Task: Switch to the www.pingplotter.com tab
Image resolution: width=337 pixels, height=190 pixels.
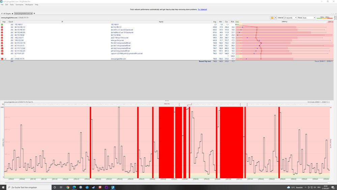Action: 22,14
